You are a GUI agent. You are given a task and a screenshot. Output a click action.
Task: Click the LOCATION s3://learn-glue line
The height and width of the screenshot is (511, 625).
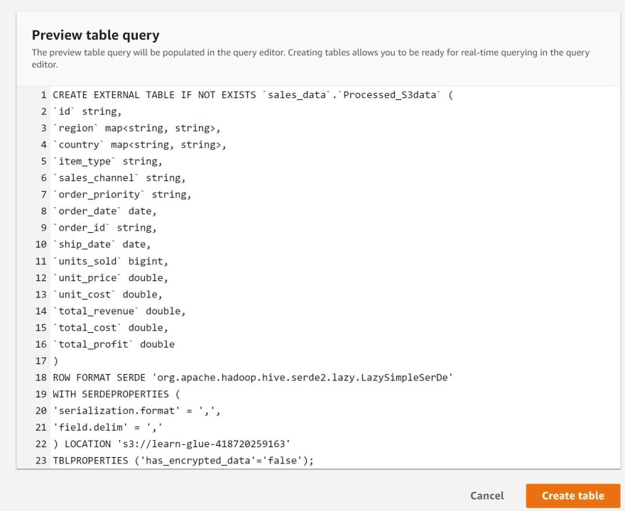171,444
